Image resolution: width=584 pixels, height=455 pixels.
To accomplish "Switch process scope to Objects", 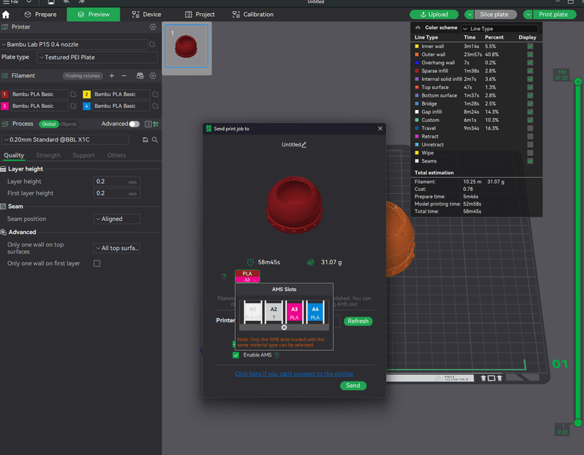I will 68,124.
